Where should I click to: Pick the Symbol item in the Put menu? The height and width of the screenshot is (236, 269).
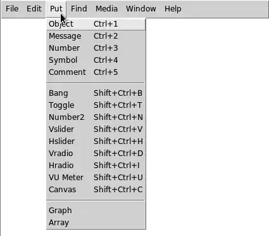point(96,60)
